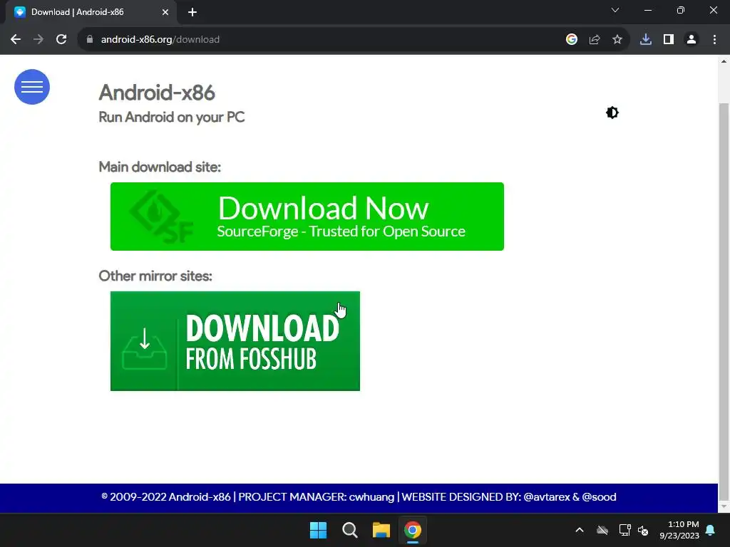
Task: Open Google icon in address bar
Action: tap(571, 40)
